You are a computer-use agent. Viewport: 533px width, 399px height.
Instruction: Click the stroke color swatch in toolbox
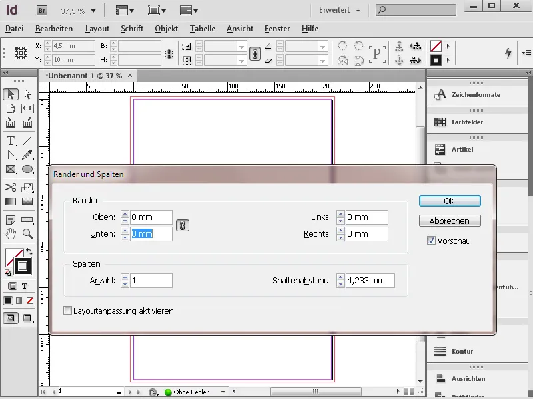click(23, 266)
